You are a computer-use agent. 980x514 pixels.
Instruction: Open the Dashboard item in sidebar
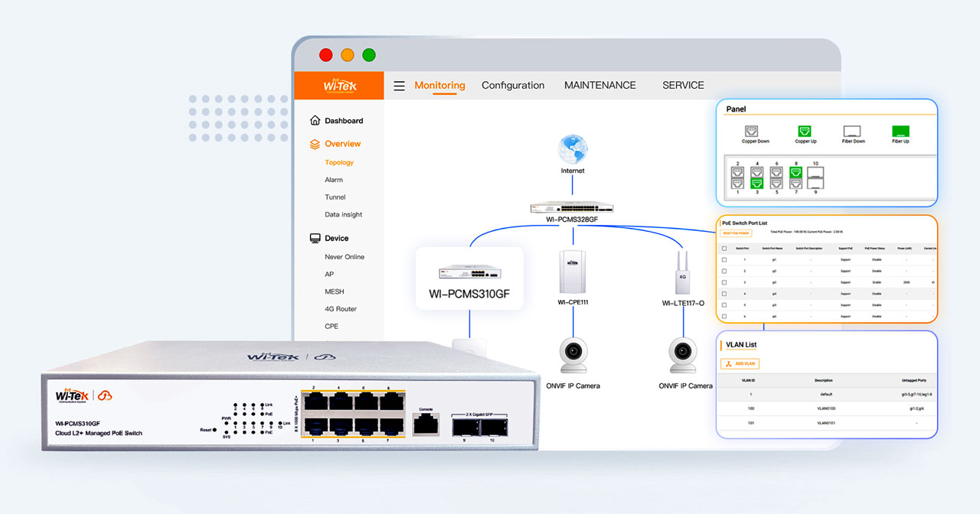343,121
